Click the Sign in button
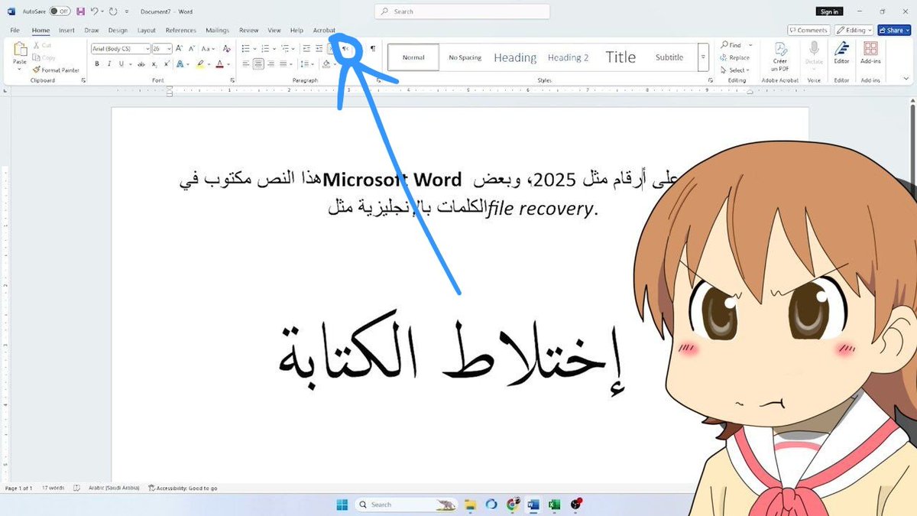The width and height of the screenshot is (917, 516). tap(829, 11)
